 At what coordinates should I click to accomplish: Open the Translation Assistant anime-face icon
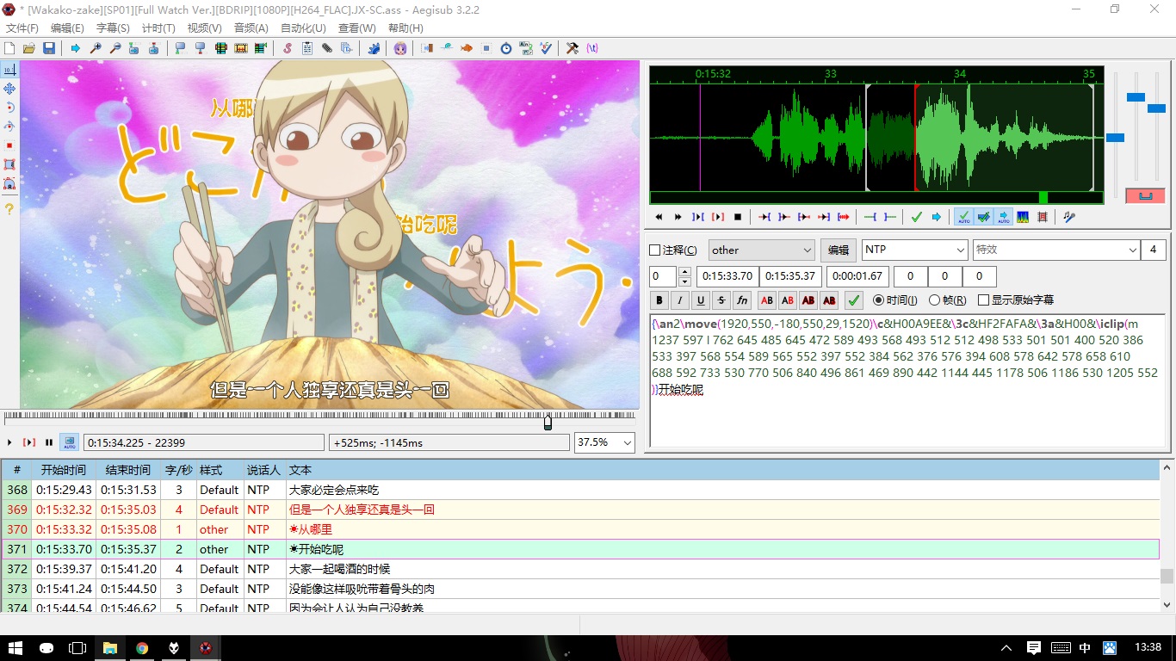(400, 48)
